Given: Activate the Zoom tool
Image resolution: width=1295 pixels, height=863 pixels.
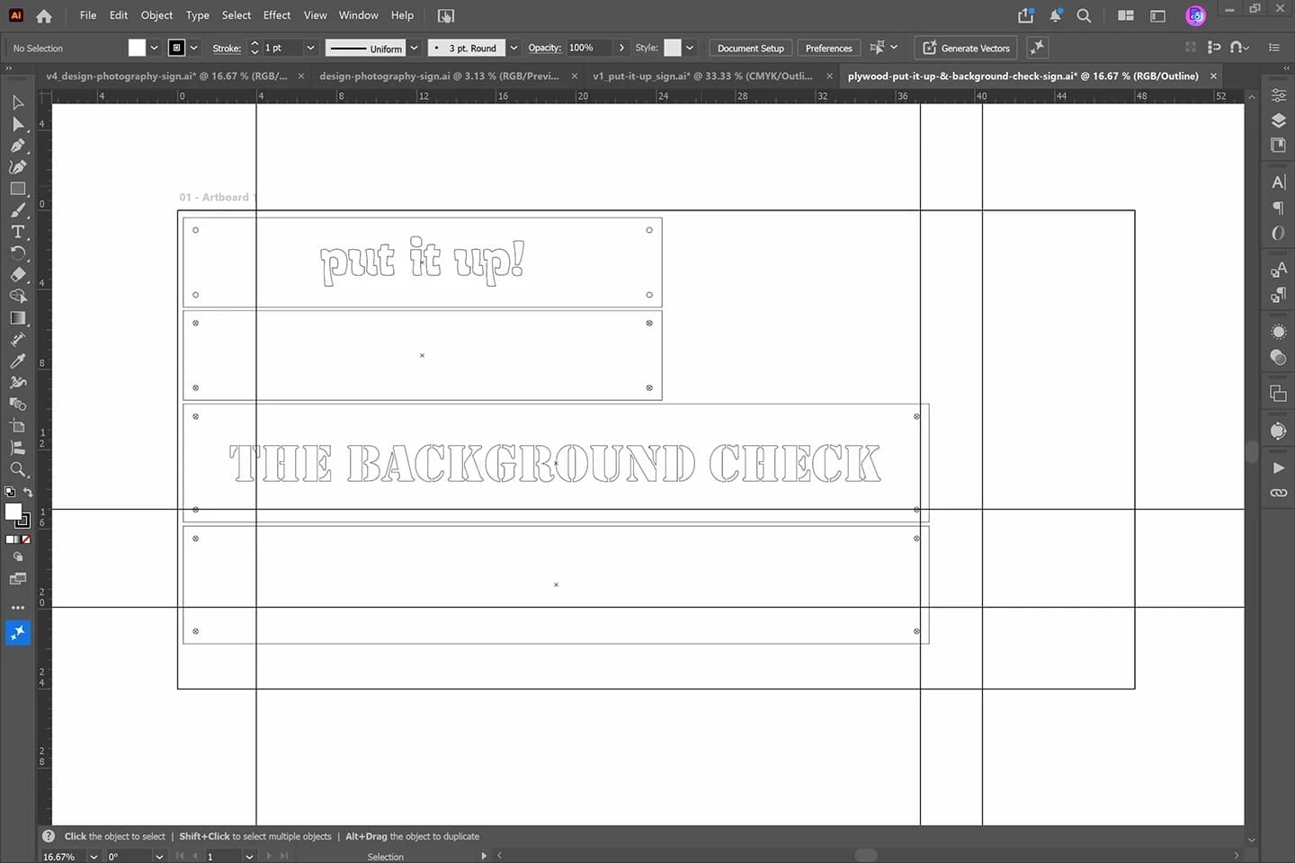Looking at the screenshot, I should tap(17, 469).
